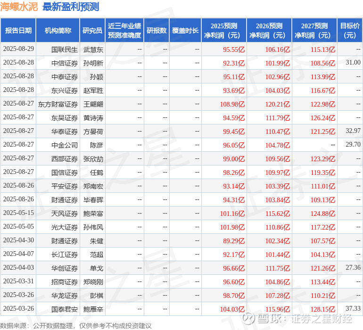The width and height of the screenshot is (363, 330).
Task: Select institution 长江证券
Action: click(x=65, y=255)
